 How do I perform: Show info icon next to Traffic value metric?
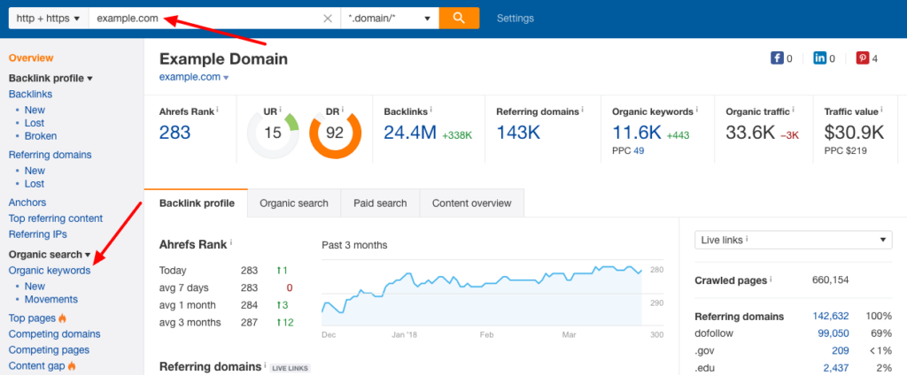(x=883, y=109)
